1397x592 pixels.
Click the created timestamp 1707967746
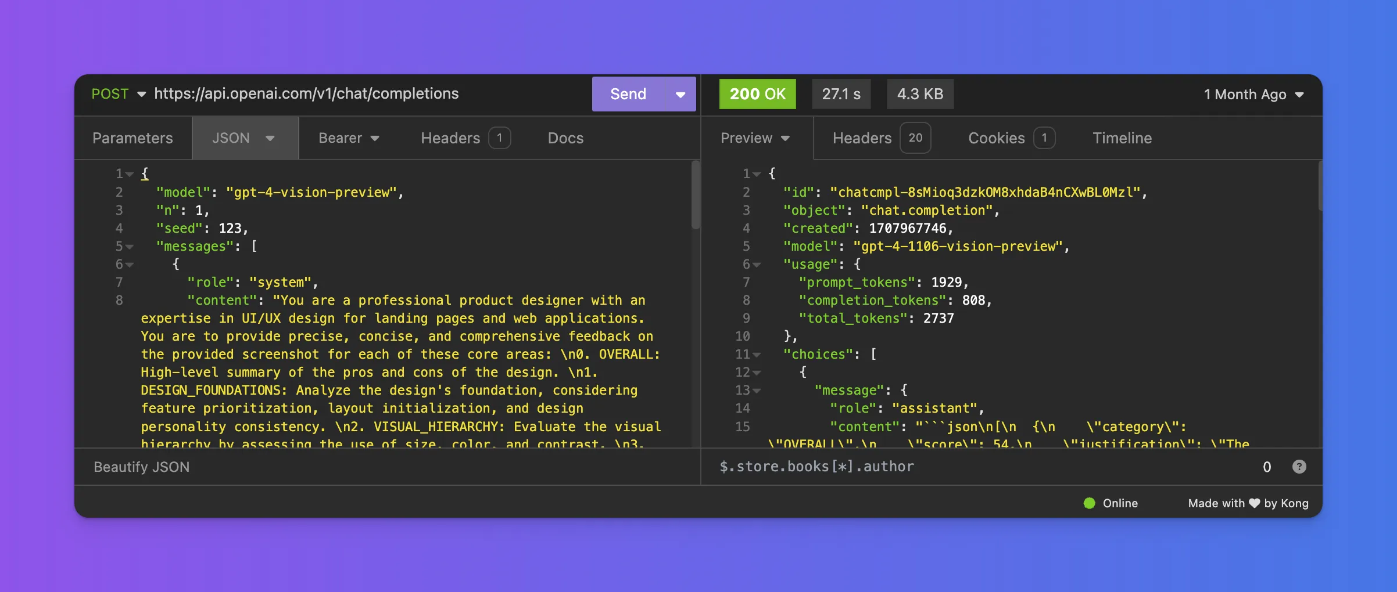click(x=907, y=228)
